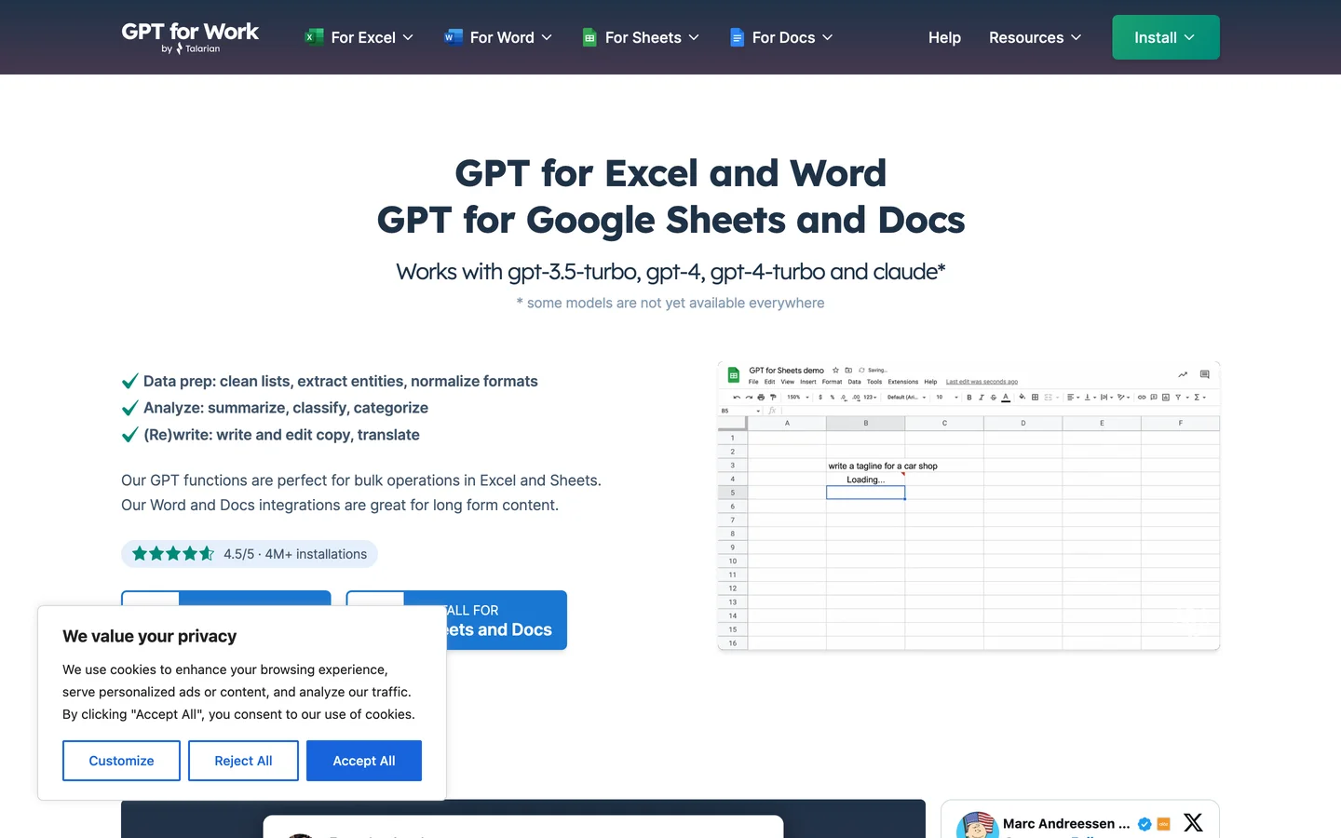Open the Tools menu in Sheets demo

(874, 382)
